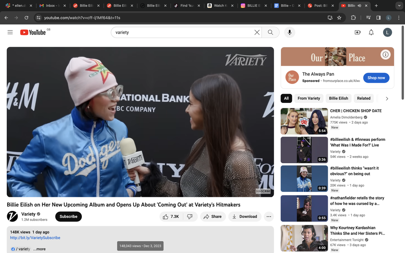The width and height of the screenshot is (405, 253).
Task: Select the Billie Eilish filter chip
Action: pyautogui.click(x=338, y=98)
